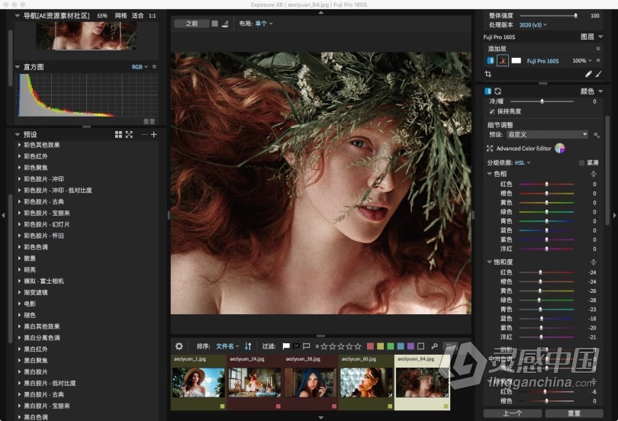Open the 布局 单个 dropdown
The width and height of the screenshot is (618, 421).
[x=264, y=24]
